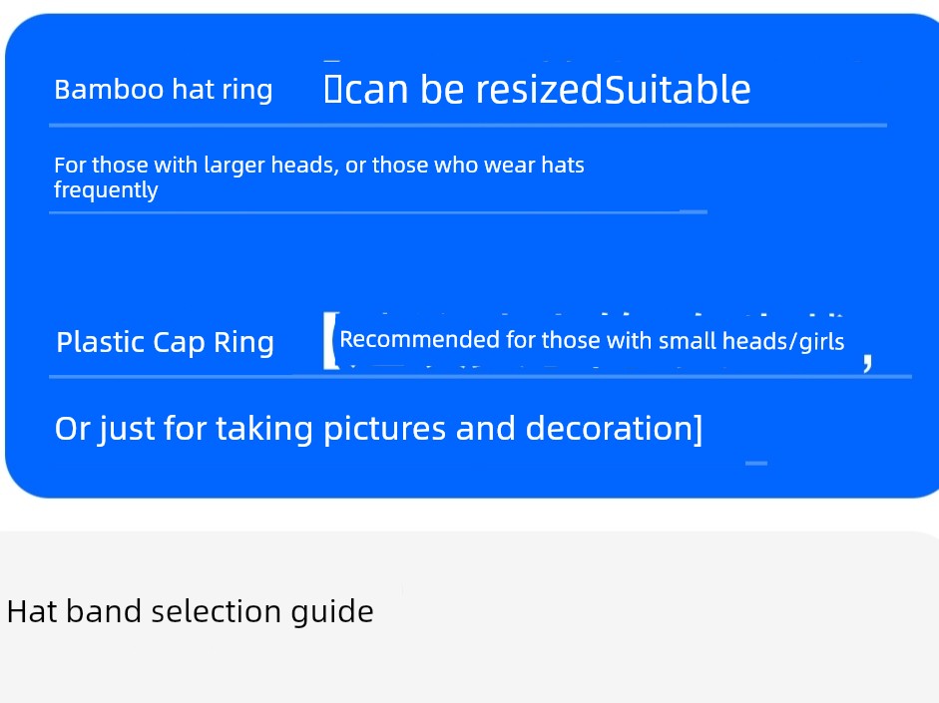
Task: Click the divider line under 'Plastic Cap Ring'
Action: pos(480,376)
